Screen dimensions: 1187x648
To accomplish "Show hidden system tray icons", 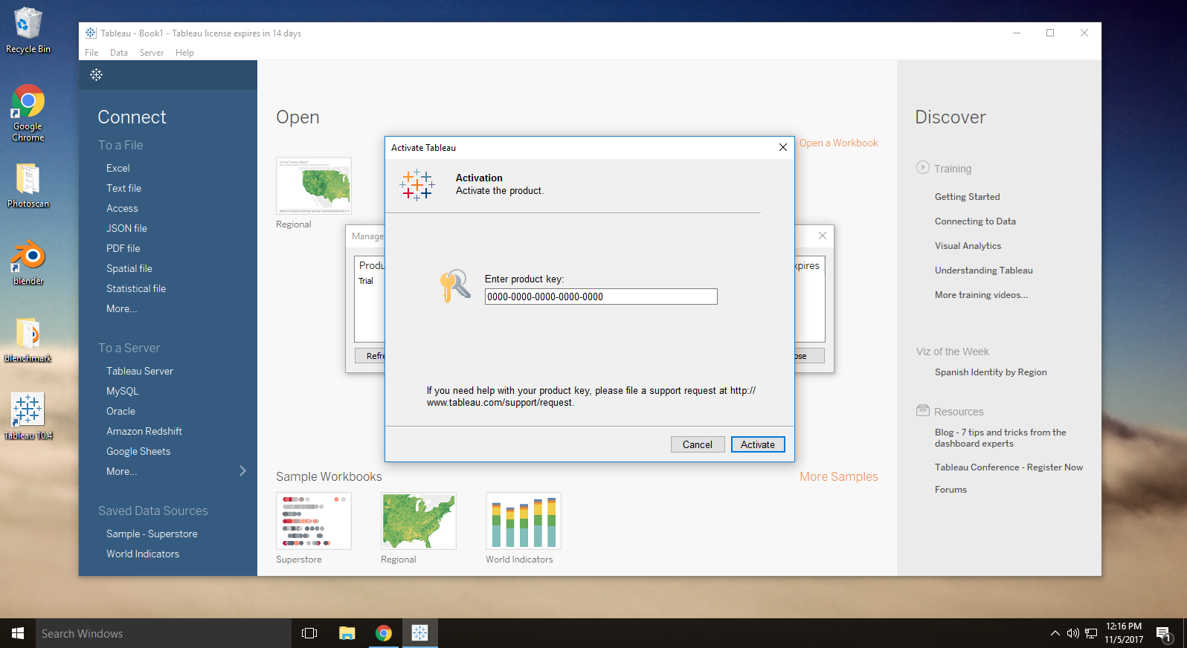I will pos(1055,633).
